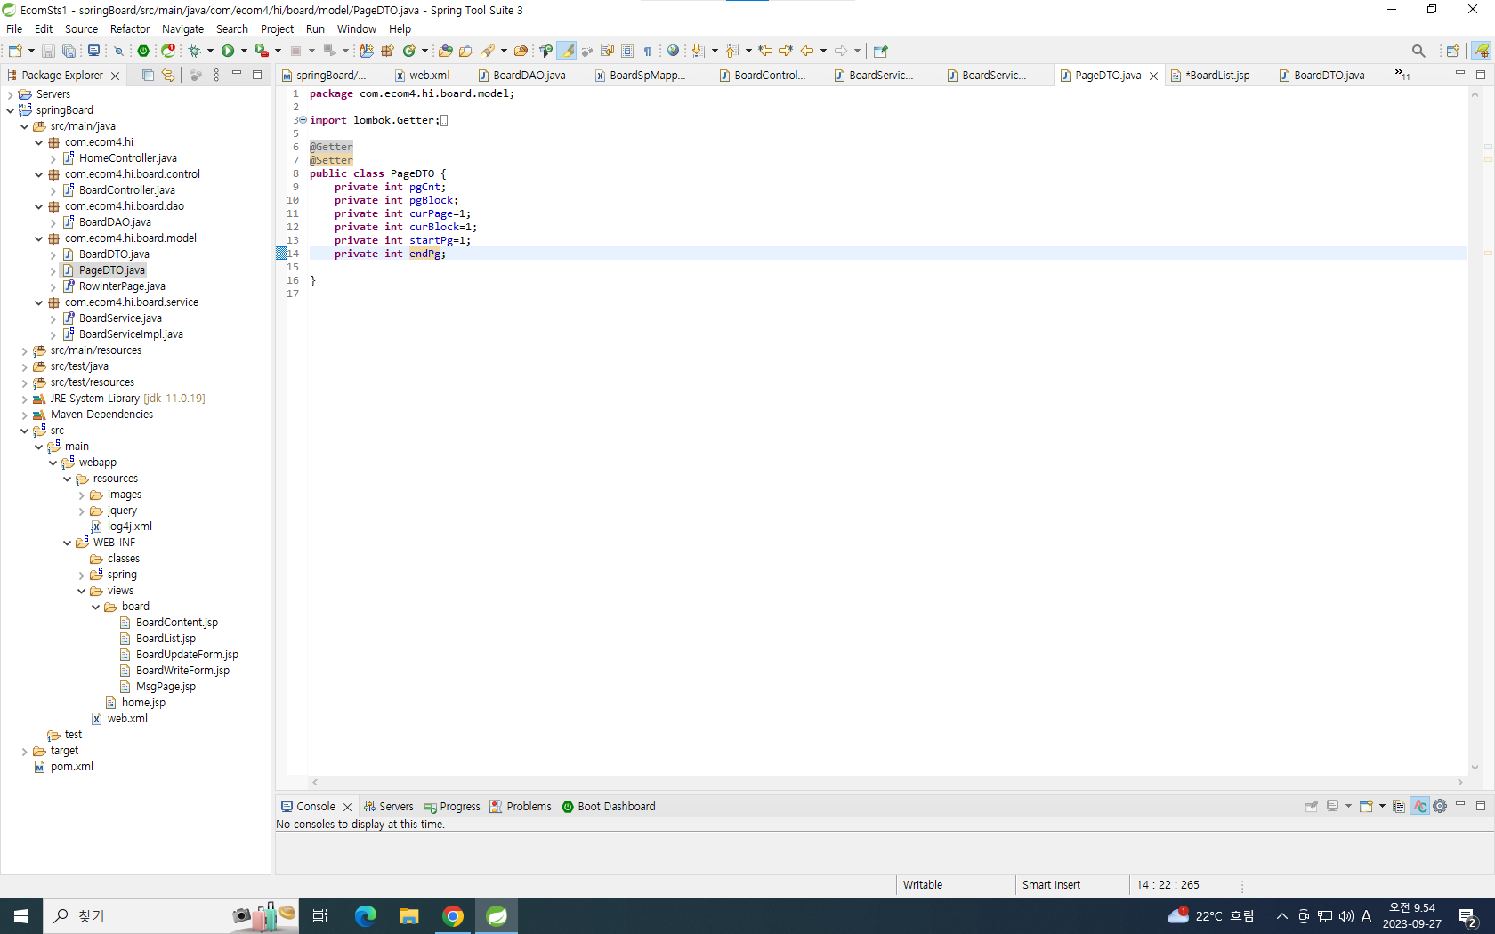Toggle the Spring perspective button
1495x934 pixels.
point(1482,51)
